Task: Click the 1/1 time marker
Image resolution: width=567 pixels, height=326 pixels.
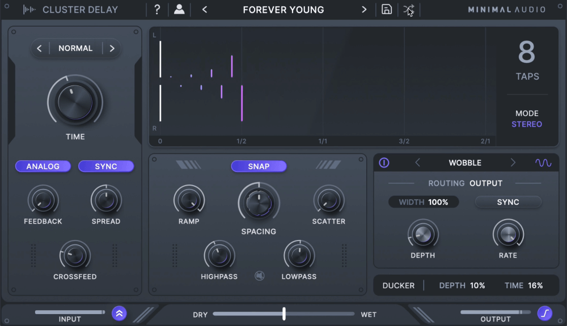Action: pyautogui.click(x=323, y=141)
